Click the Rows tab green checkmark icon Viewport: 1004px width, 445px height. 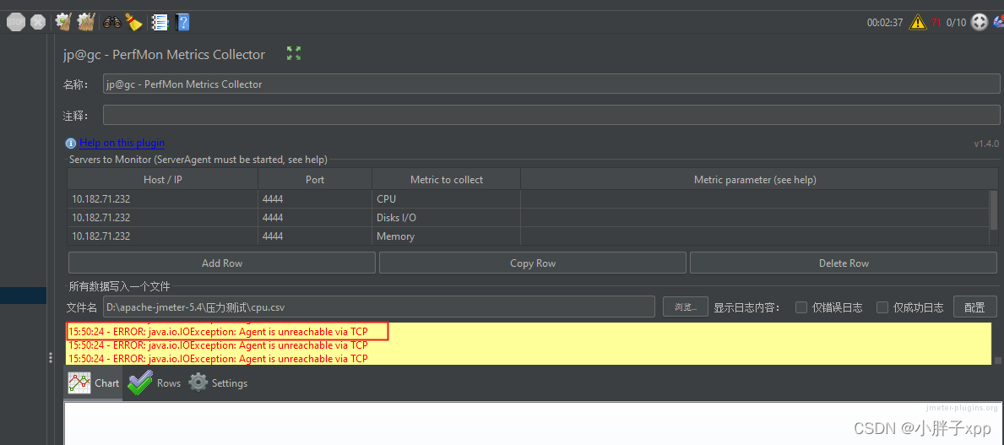[139, 383]
